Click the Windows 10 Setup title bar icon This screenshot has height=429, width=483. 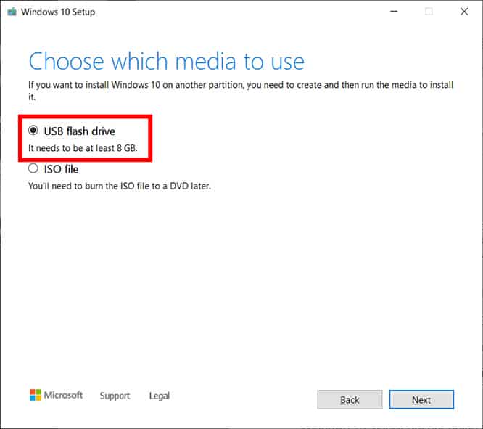11,12
